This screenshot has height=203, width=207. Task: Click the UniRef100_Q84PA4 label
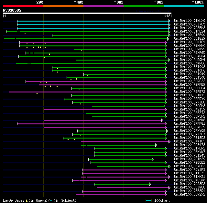point(190,56)
